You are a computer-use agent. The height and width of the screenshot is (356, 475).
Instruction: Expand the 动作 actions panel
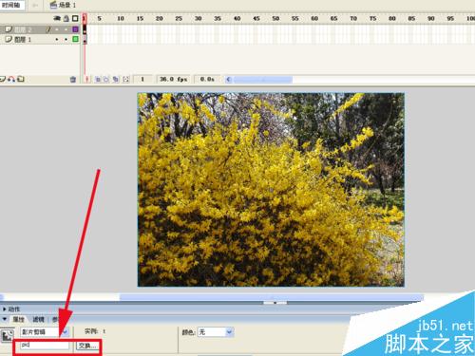5,309
